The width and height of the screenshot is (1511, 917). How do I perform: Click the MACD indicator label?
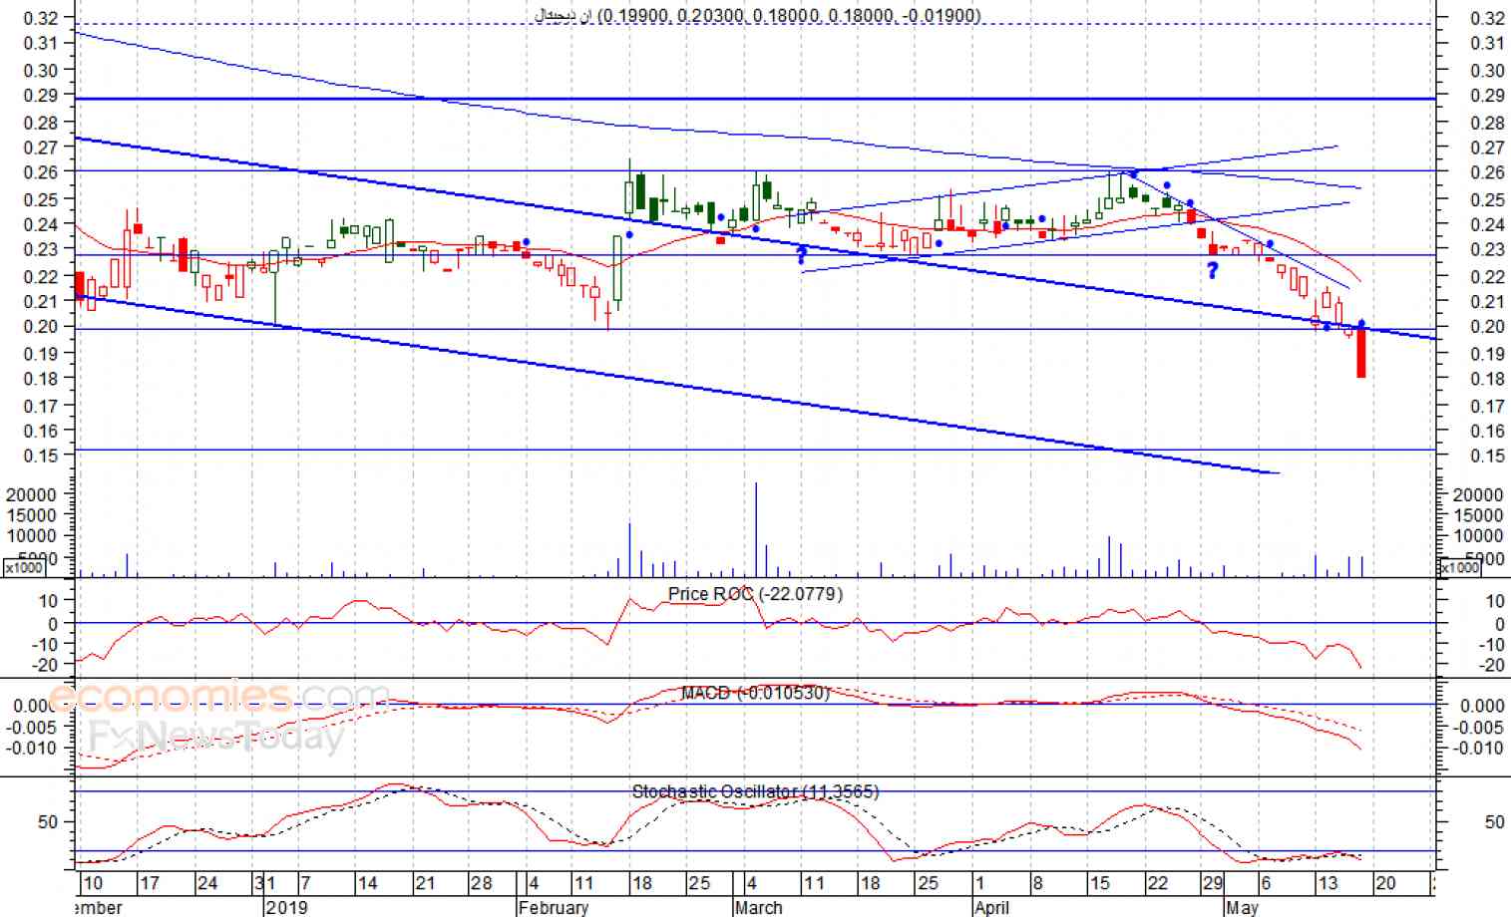[x=755, y=693]
